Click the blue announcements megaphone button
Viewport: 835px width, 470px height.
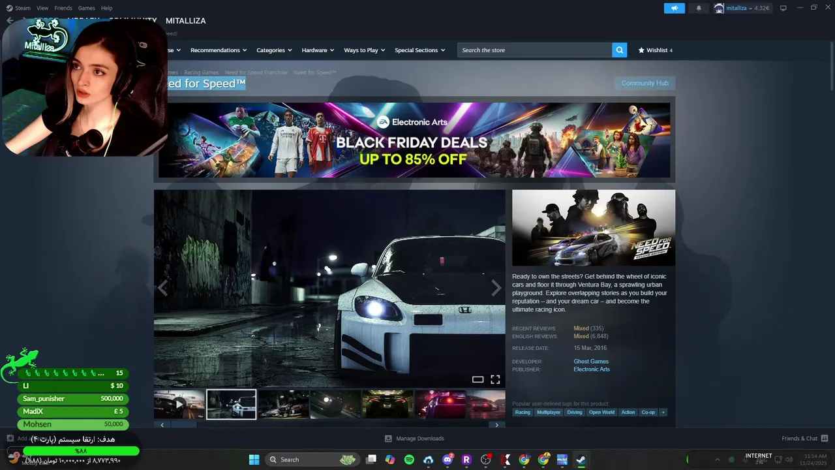click(675, 8)
